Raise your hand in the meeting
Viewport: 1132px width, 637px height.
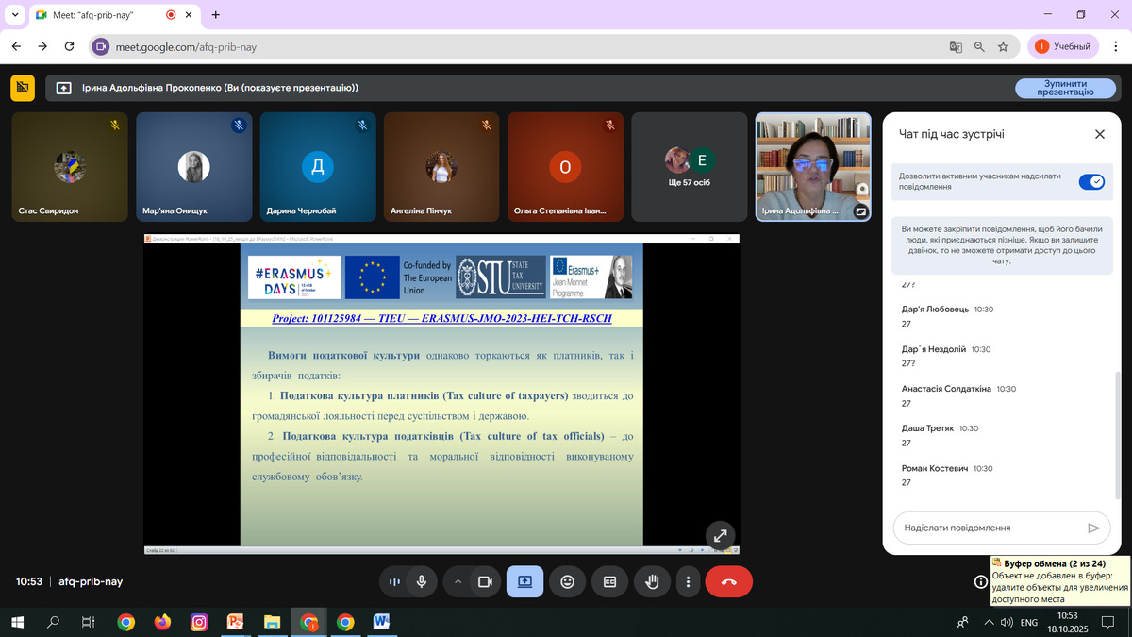(x=651, y=582)
